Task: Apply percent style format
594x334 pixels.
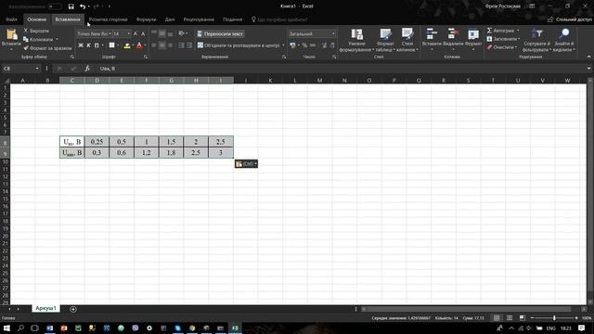Action: (304, 45)
